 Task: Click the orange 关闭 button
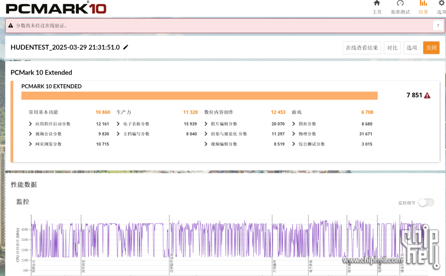pos(431,48)
